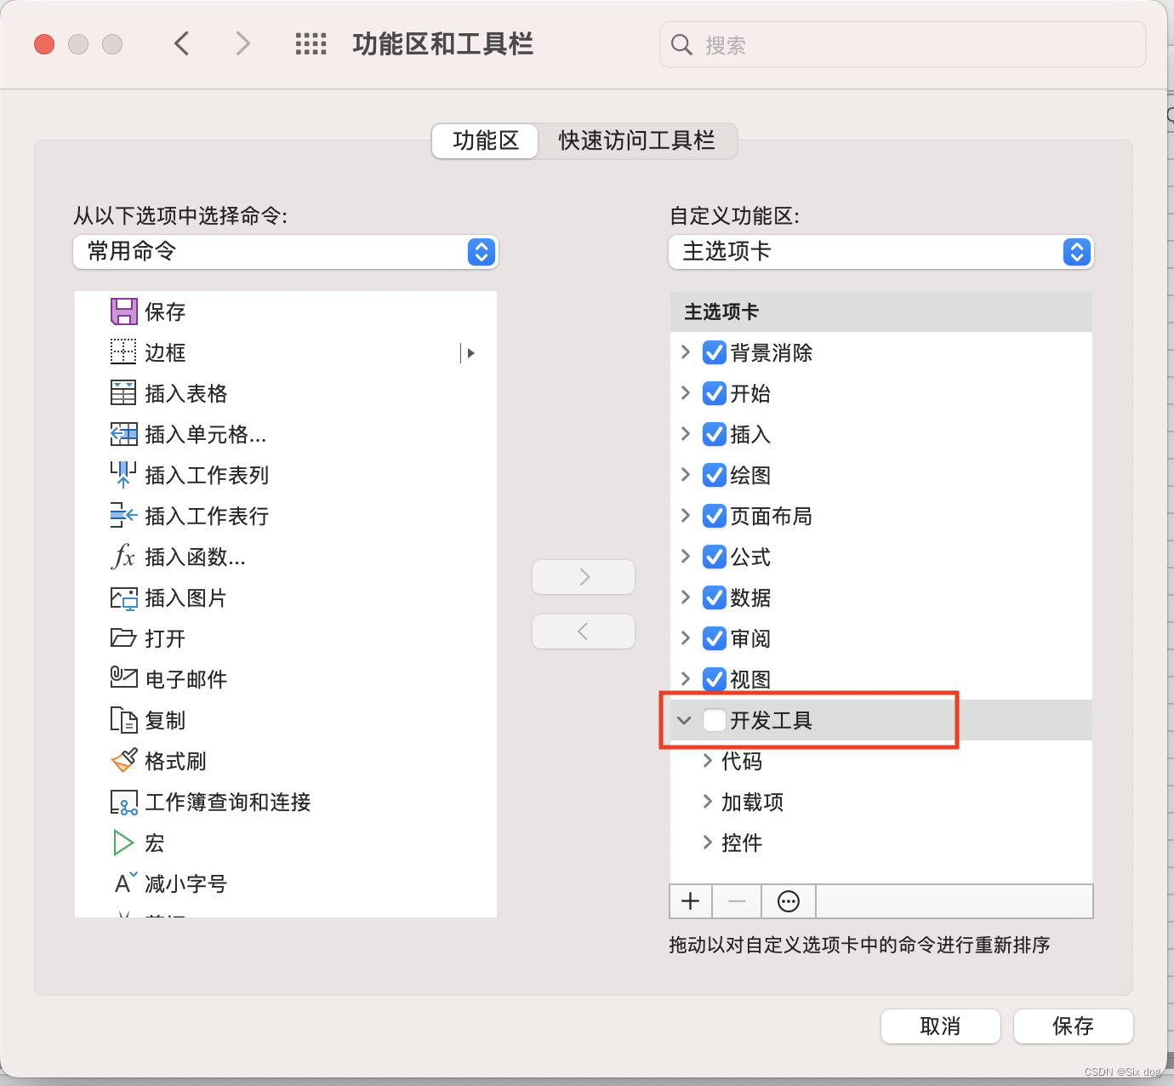Click the 减小字号 font size icon
This screenshot has height=1086, width=1174.
[125, 883]
